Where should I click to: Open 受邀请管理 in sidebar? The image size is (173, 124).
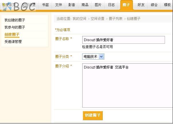(x=13, y=42)
